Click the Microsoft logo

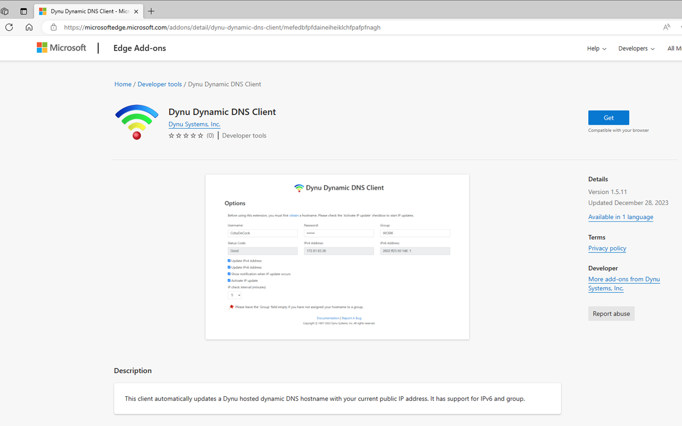point(61,48)
